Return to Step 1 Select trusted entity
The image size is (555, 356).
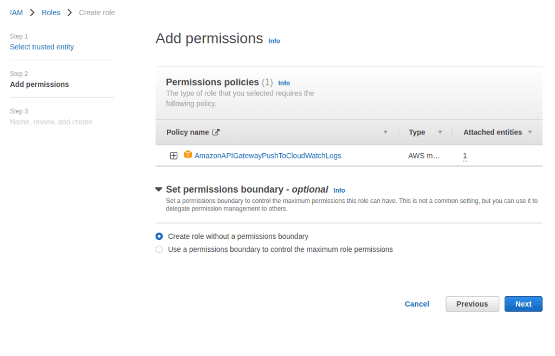42,47
